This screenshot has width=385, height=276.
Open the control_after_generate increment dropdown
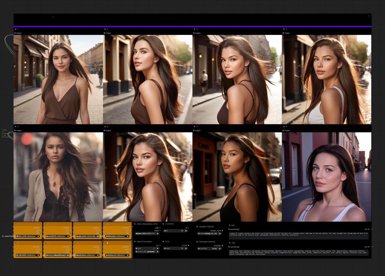point(147,252)
